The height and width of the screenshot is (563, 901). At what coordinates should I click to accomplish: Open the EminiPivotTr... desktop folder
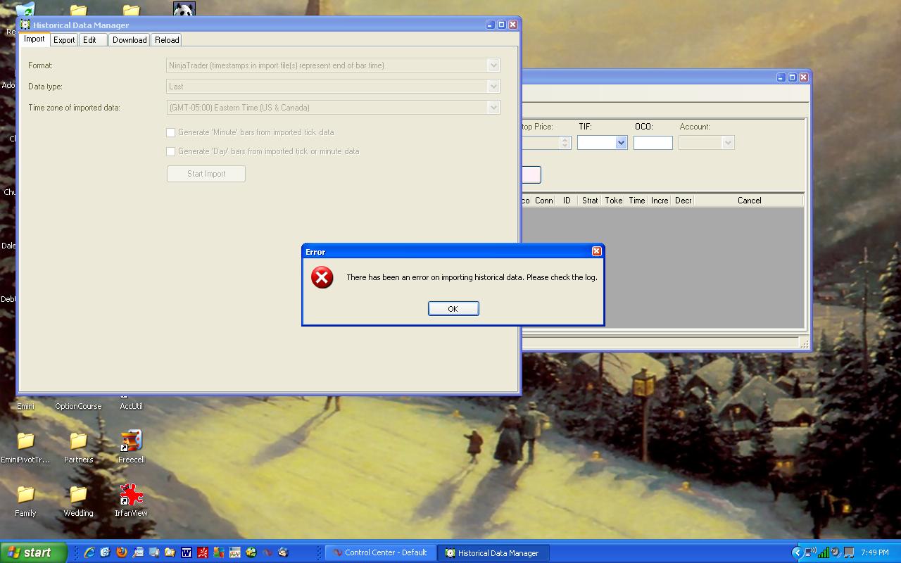coord(25,447)
